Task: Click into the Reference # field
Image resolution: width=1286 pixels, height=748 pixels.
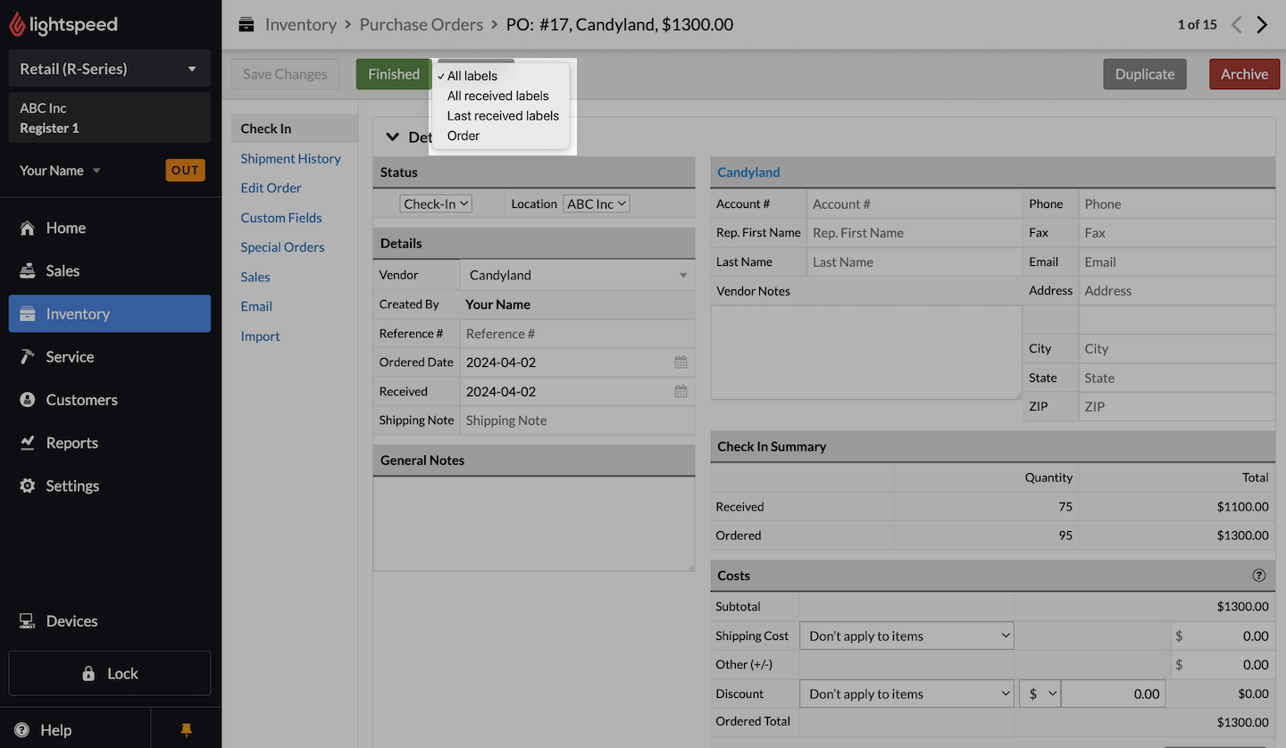Action: pos(576,334)
